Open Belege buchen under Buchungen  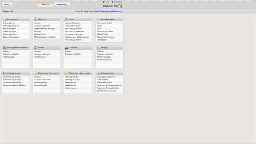click(x=9, y=23)
